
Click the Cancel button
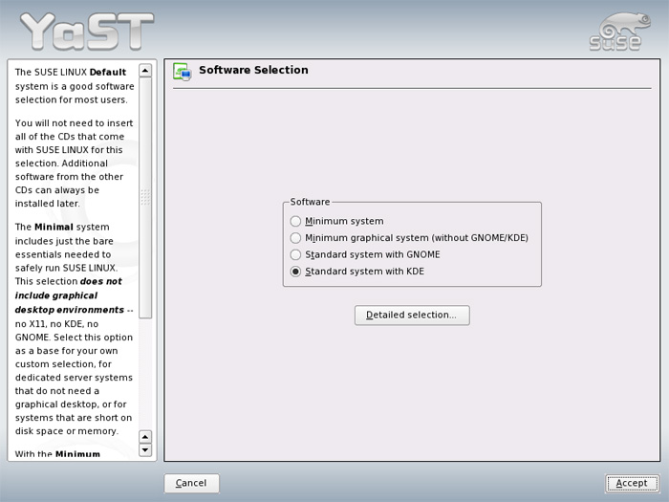(191, 483)
